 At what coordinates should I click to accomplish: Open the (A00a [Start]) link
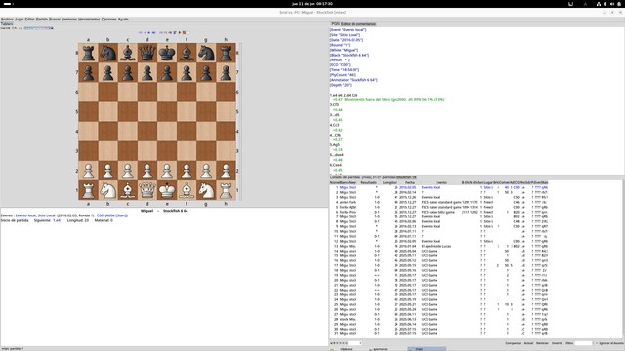point(116,215)
